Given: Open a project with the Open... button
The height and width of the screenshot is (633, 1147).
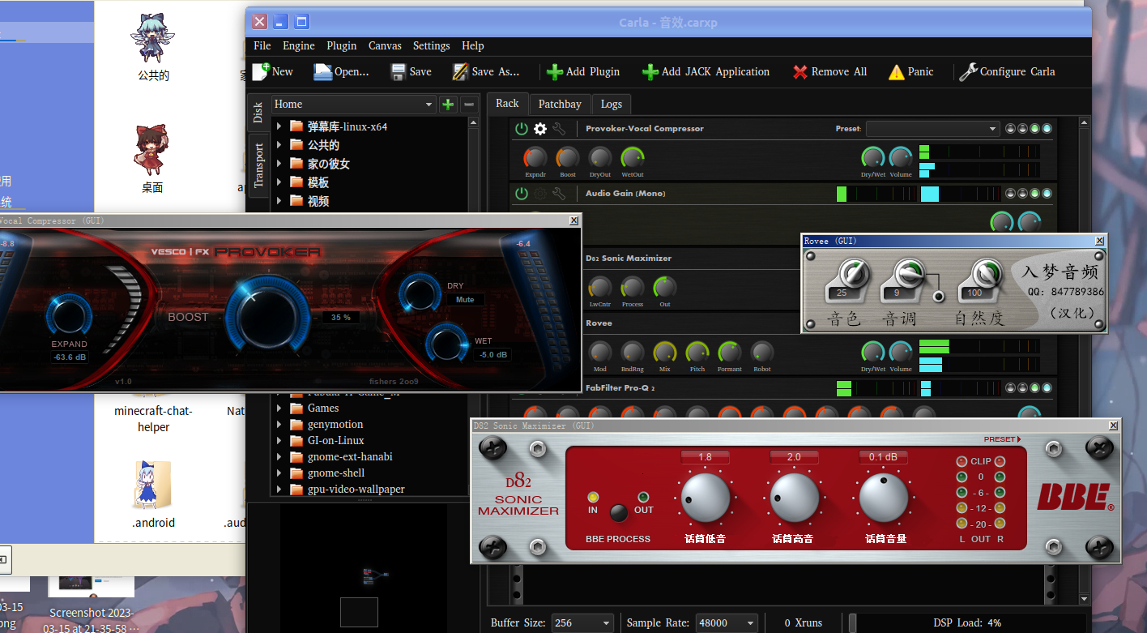Looking at the screenshot, I should coord(341,72).
